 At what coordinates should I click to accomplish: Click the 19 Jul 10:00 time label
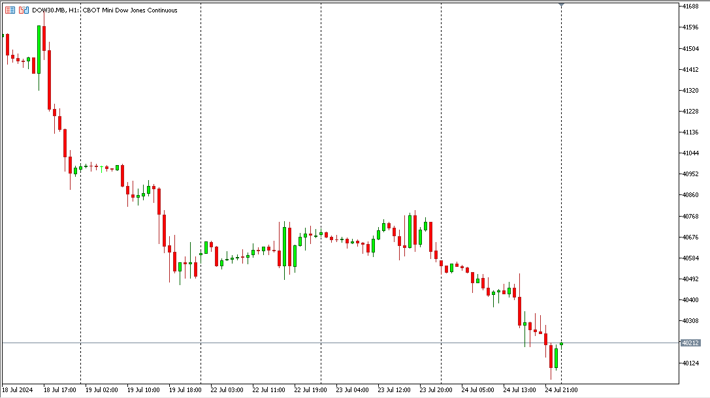click(143, 390)
